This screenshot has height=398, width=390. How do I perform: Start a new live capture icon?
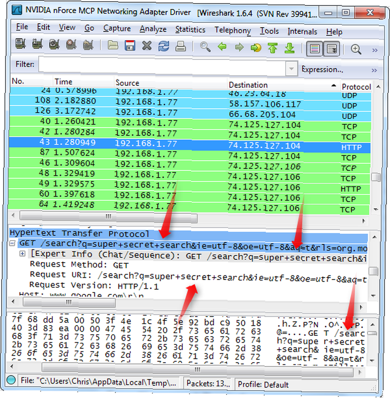54,45
